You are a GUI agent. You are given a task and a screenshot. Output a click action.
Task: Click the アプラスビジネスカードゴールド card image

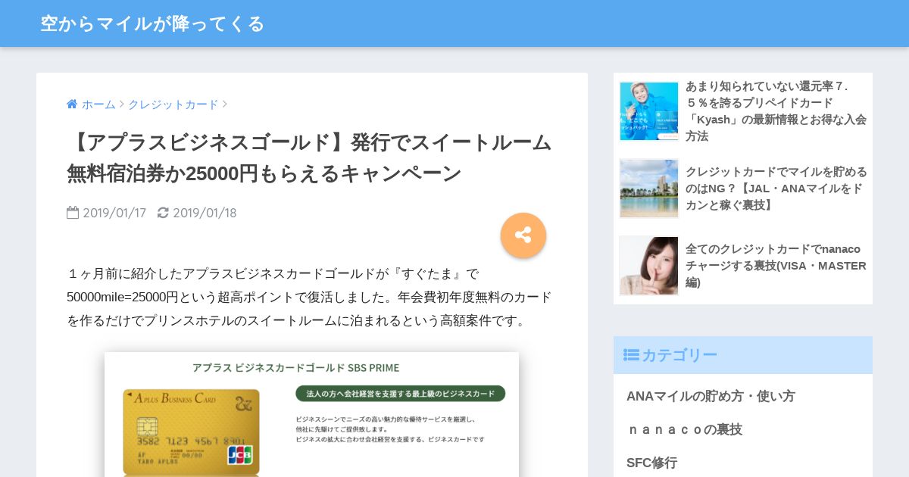coord(311,414)
